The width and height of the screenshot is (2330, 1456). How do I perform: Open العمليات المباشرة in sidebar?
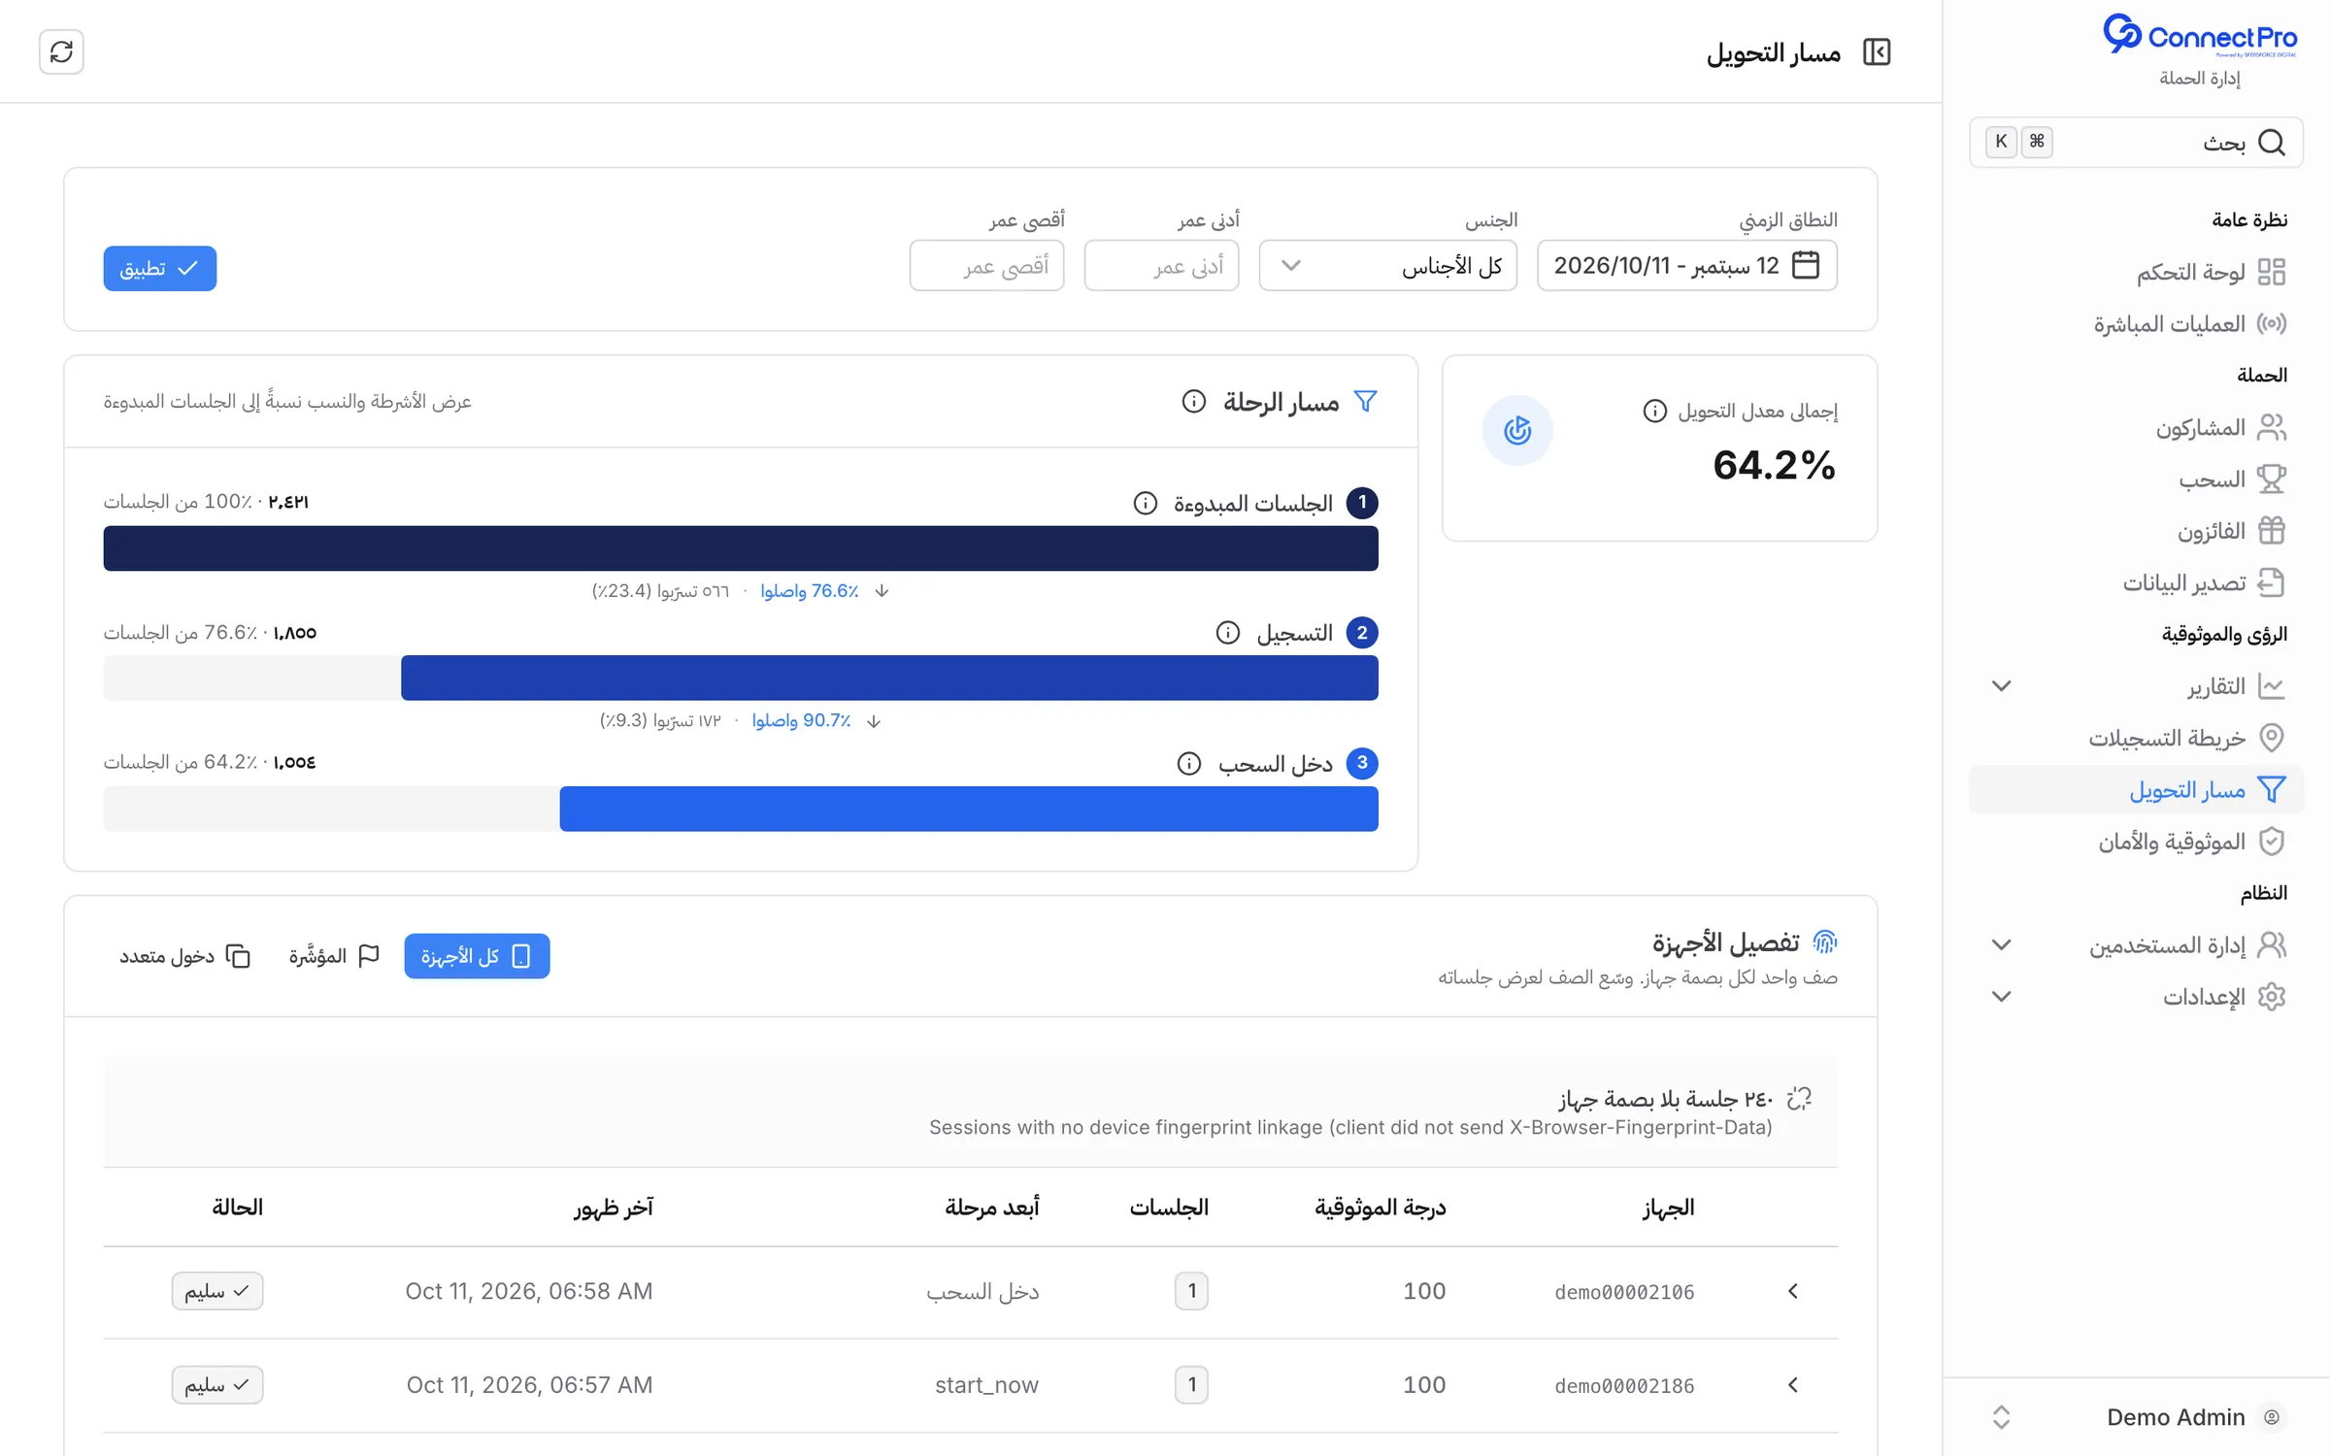click(2136, 323)
